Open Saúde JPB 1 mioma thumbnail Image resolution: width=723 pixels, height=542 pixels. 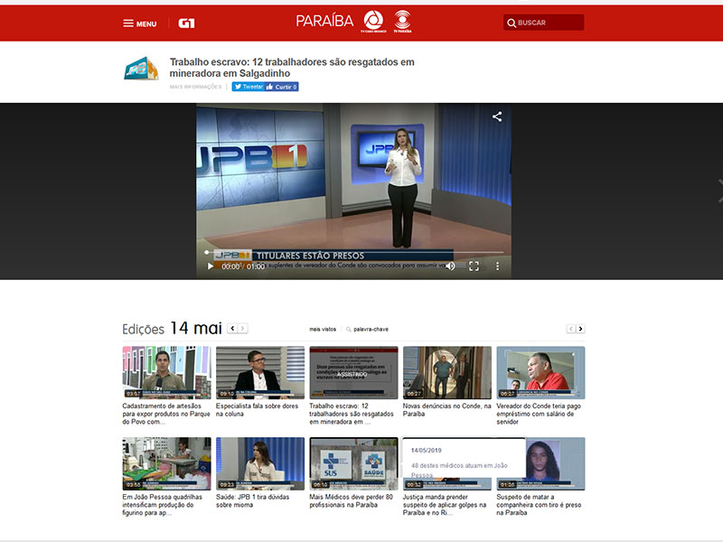coord(260,463)
